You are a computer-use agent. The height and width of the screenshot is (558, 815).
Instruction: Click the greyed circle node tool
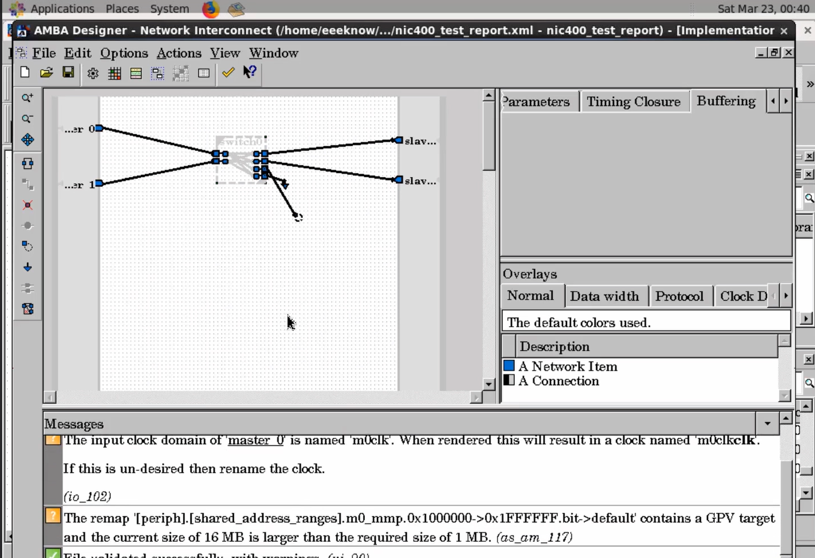click(x=28, y=226)
